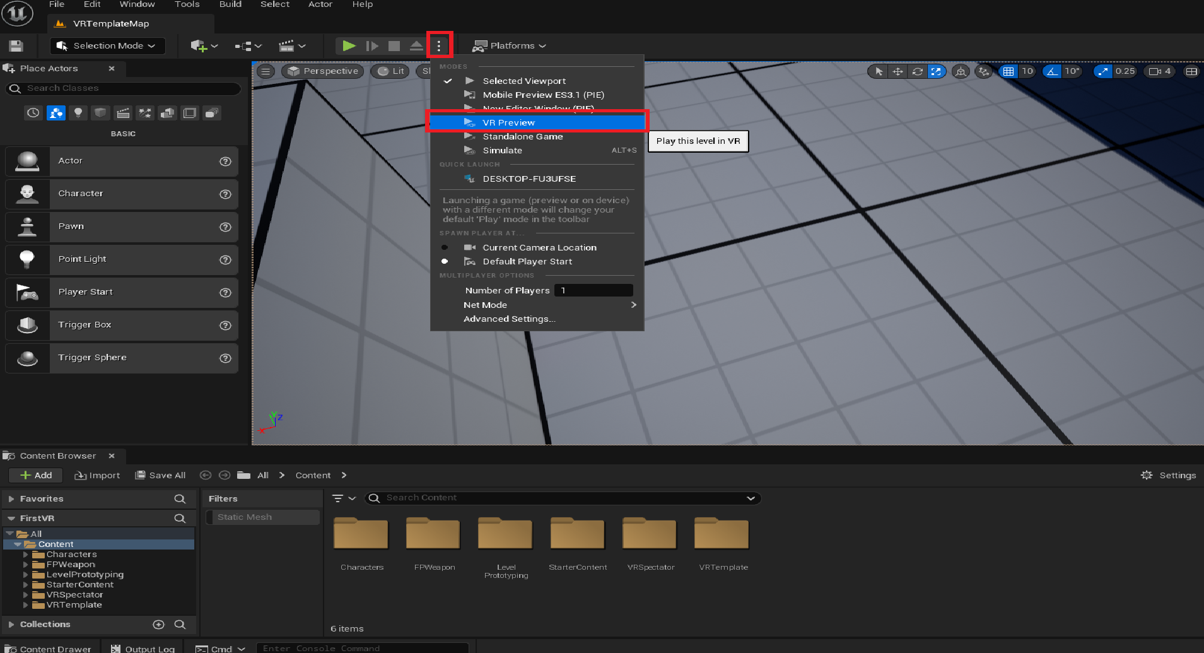Screen dimensions: 1204x653
Task: Click the Add button in Content Browser
Action: (35, 475)
